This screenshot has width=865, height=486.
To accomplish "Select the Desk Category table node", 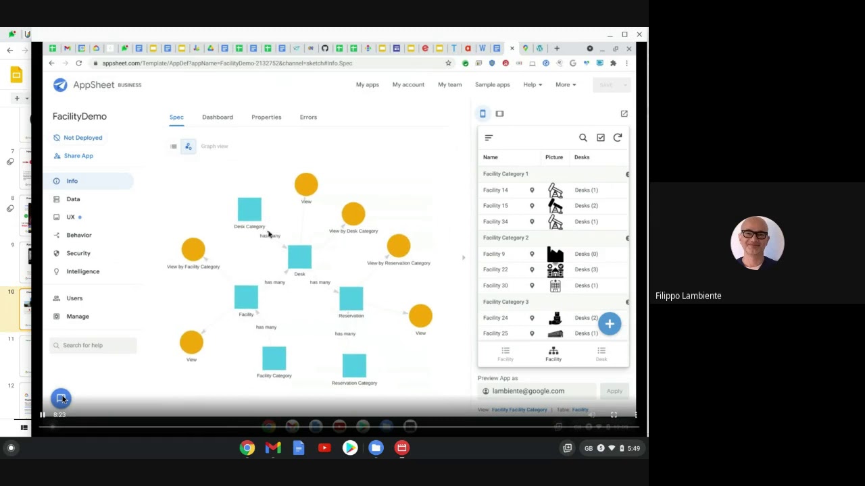I will (249, 209).
